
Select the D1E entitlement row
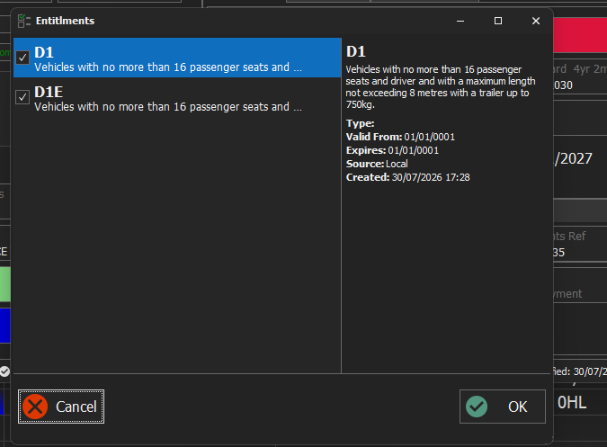[x=177, y=97]
